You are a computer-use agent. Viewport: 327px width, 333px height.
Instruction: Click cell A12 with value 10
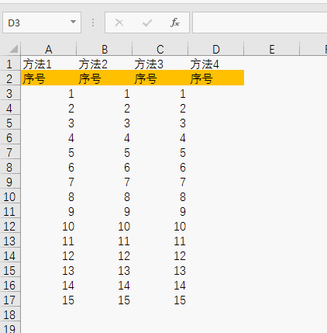(49, 226)
